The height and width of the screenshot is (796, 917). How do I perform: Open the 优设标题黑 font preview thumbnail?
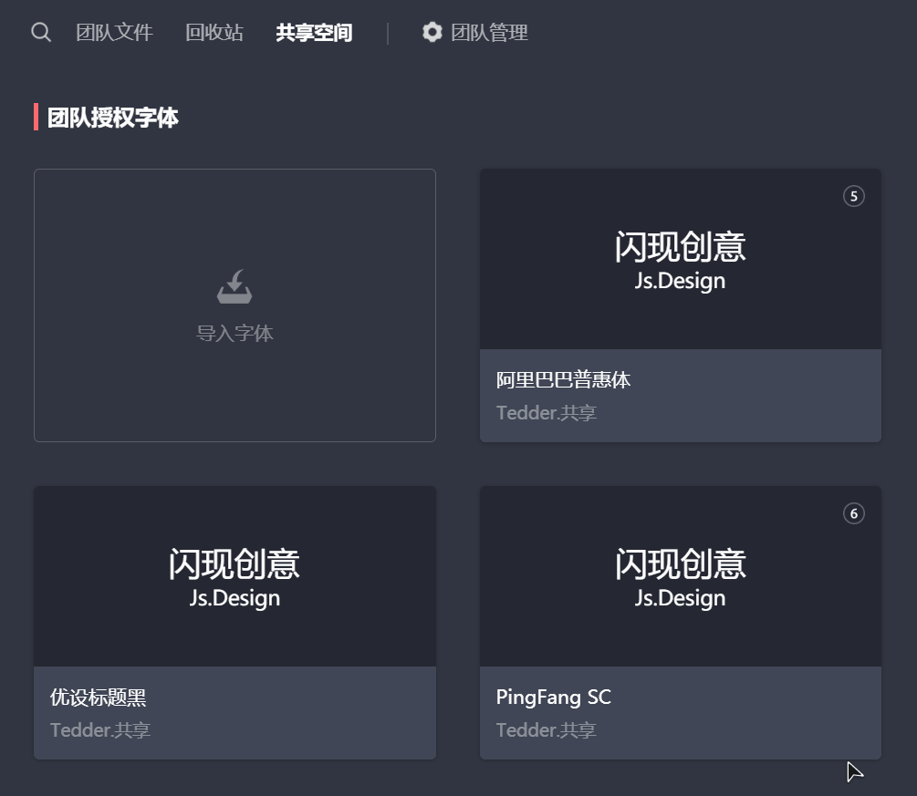click(234, 577)
